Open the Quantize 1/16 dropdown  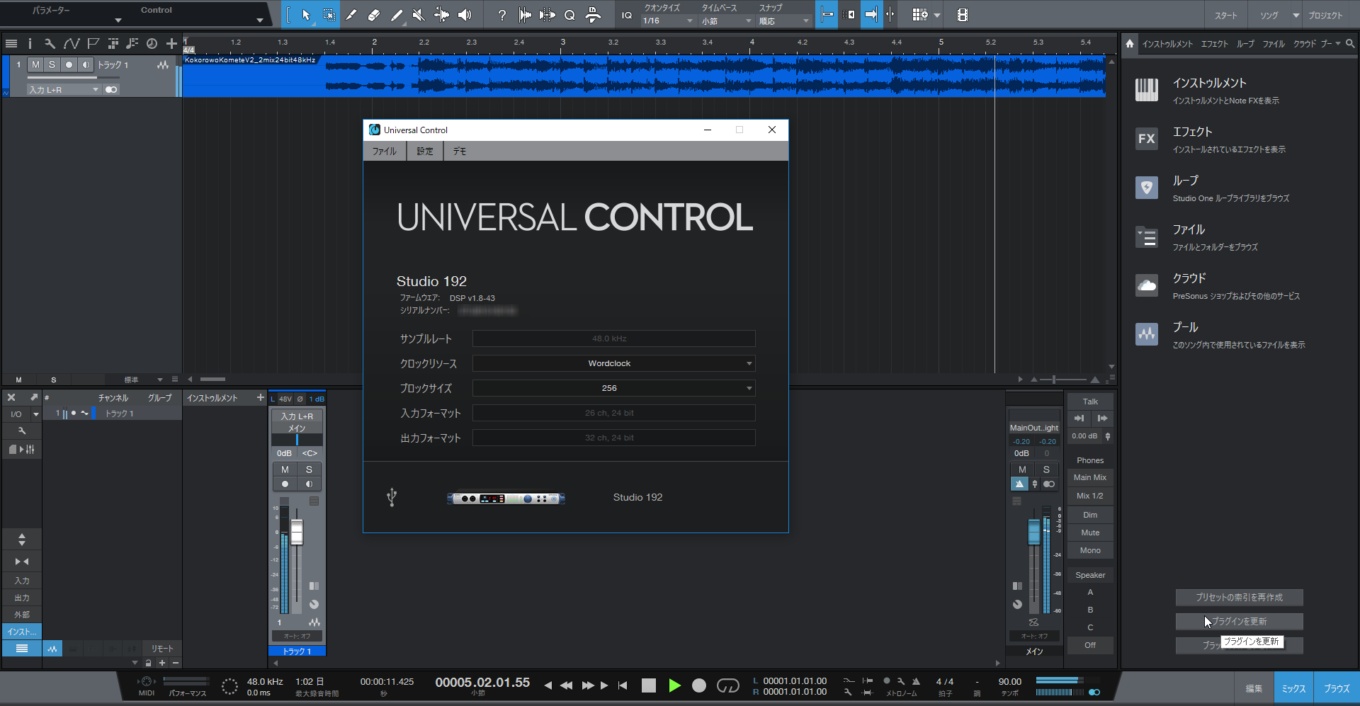pyautogui.click(x=668, y=21)
